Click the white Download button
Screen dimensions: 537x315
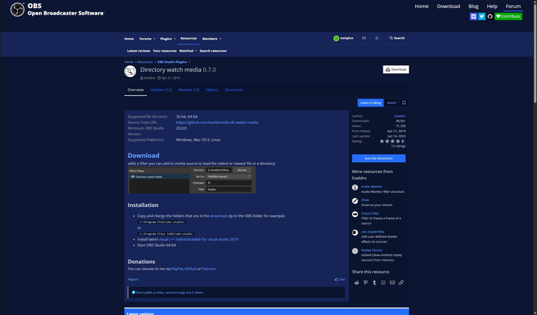[x=396, y=70]
